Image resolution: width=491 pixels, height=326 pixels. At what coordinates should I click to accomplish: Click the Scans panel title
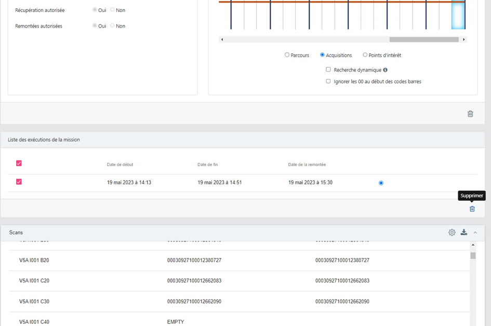coord(16,233)
